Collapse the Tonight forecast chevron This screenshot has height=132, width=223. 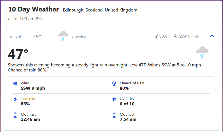pos(212,36)
